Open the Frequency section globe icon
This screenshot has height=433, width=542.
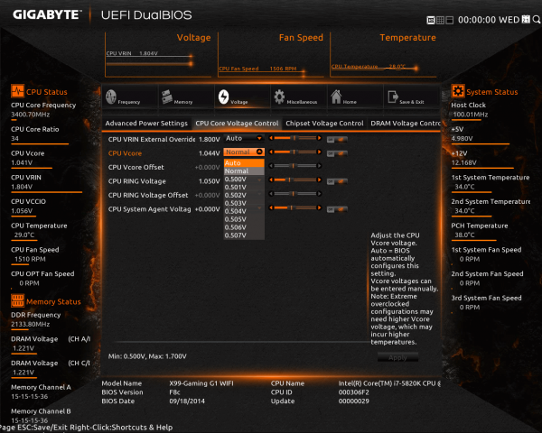coord(111,97)
